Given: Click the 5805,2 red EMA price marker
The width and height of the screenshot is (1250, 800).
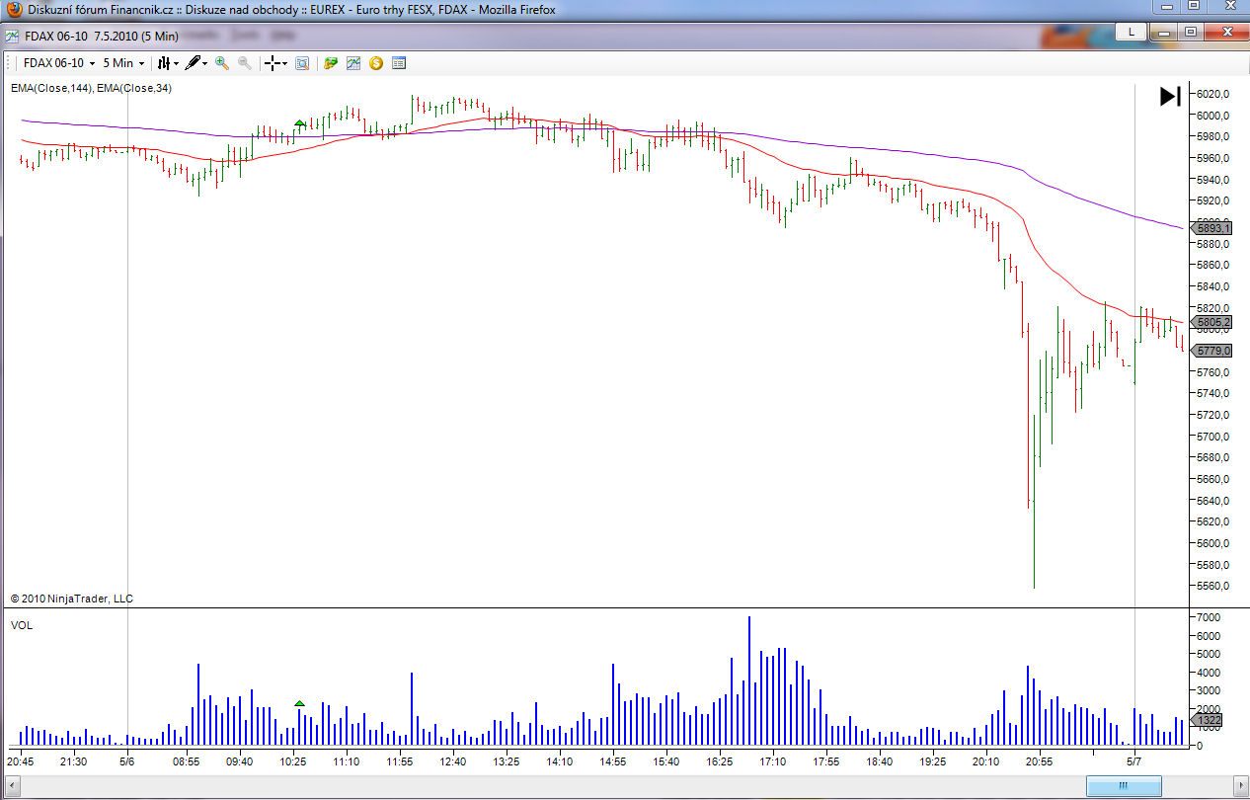Looking at the screenshot, I should 1213,322.
